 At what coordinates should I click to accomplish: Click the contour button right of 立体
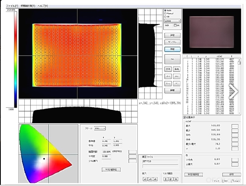click(x=177, y=69)
